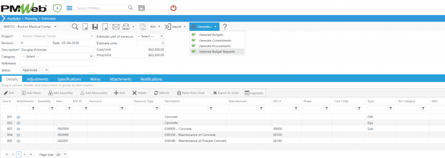
Task: Click the filter icon under Assembly column
Action: 52,108
